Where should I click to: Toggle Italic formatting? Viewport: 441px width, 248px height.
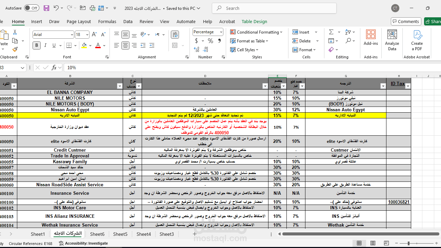[45, 45]
